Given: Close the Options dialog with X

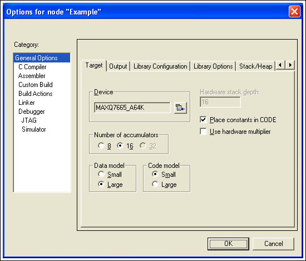Looking at the screenshot, I should 294,12.
